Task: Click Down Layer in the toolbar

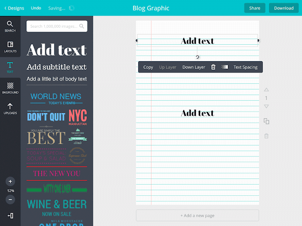Action: coord(194,67)
